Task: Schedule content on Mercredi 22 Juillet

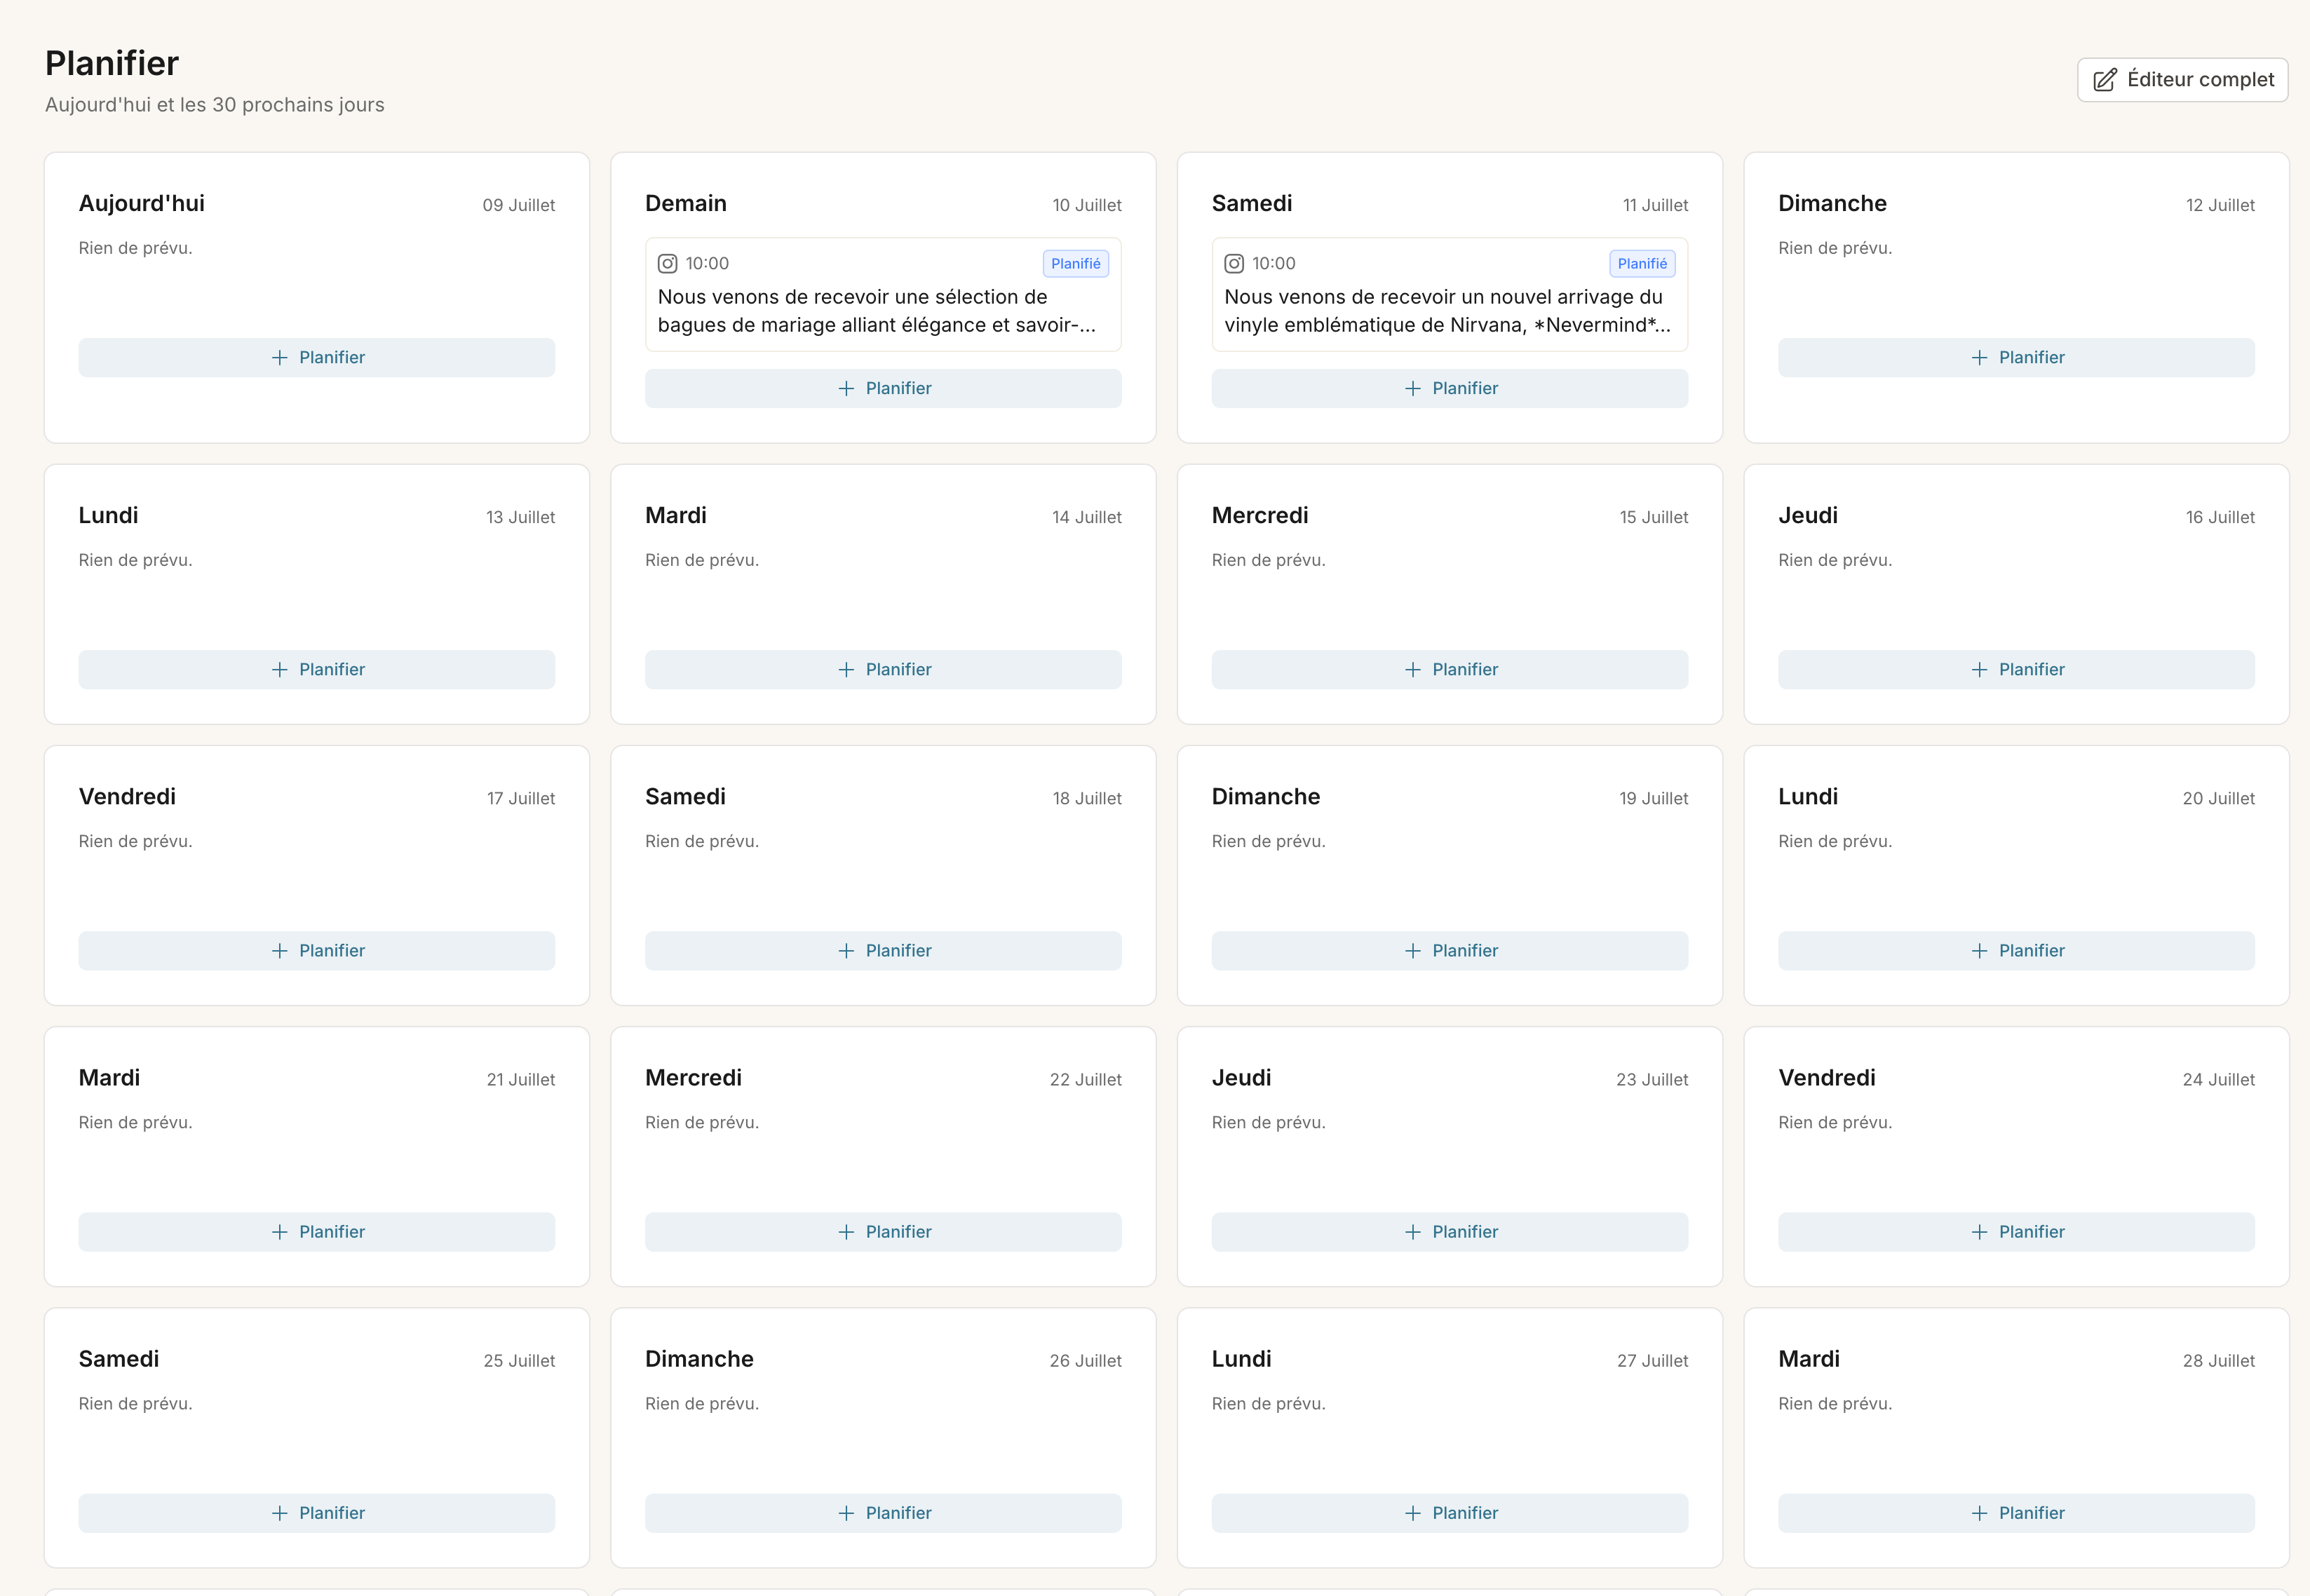Action: point(883,1232)
